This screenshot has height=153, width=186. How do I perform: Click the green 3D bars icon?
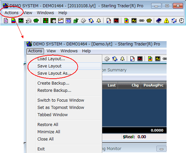pos(76,21)
